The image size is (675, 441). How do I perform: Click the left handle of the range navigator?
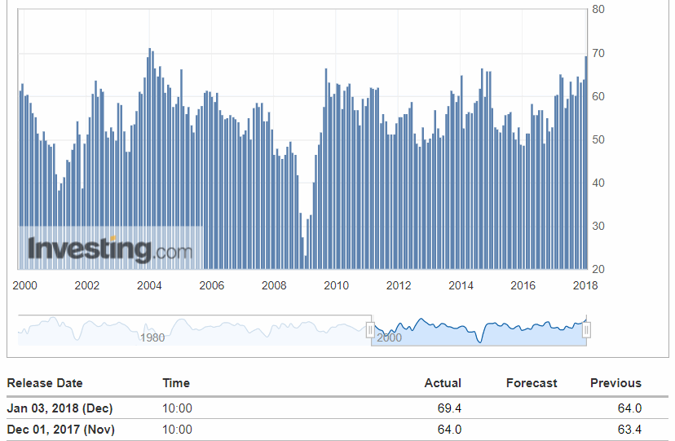click(x=370, y=330)
